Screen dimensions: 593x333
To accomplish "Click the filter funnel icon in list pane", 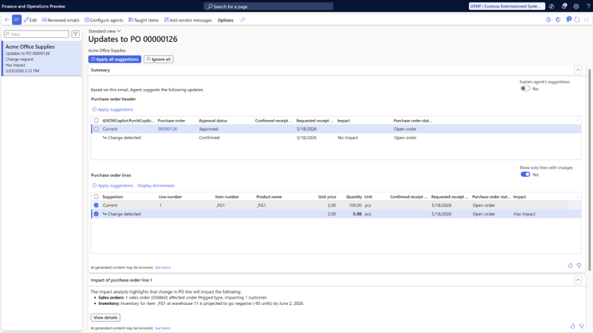I will pos(75,34).
